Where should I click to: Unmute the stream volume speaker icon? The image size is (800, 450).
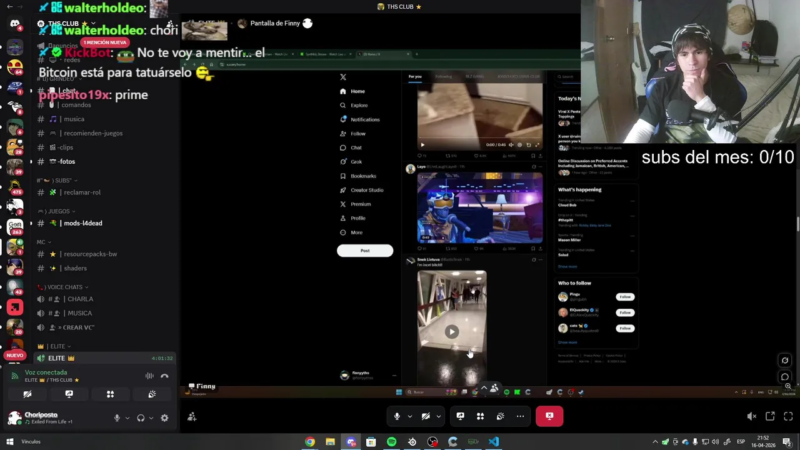click(752, 416)
